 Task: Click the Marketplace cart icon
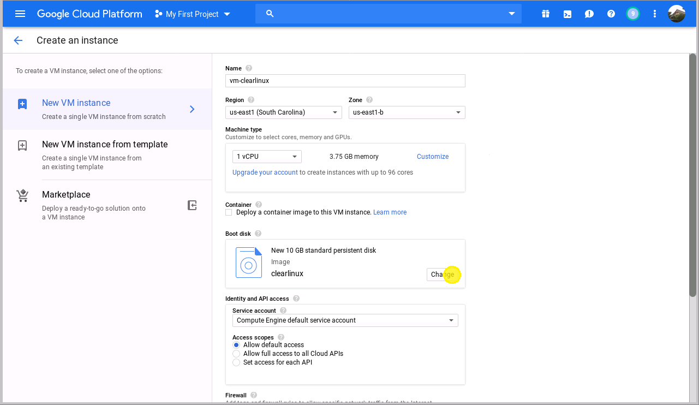tap(22, 195)
